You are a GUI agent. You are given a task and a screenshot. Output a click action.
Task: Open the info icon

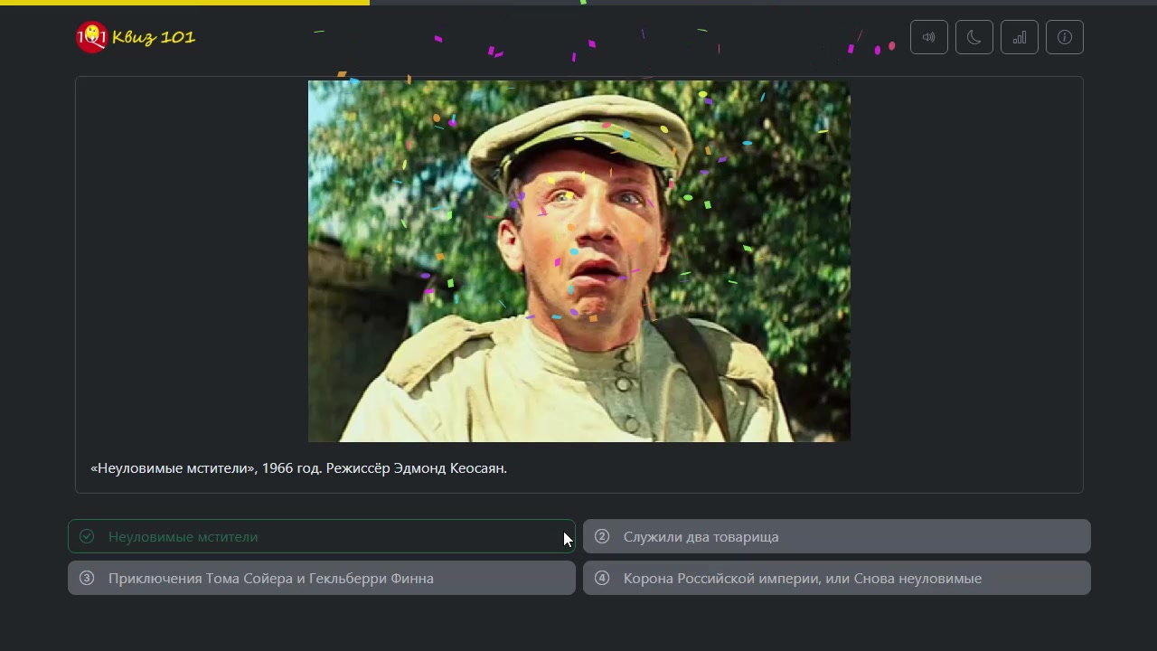pos(1065,37)
